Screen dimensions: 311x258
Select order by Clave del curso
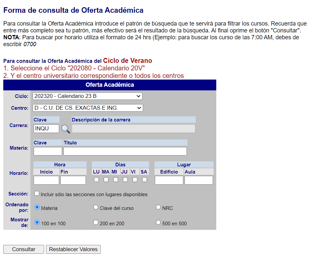[x=96, y=207]
